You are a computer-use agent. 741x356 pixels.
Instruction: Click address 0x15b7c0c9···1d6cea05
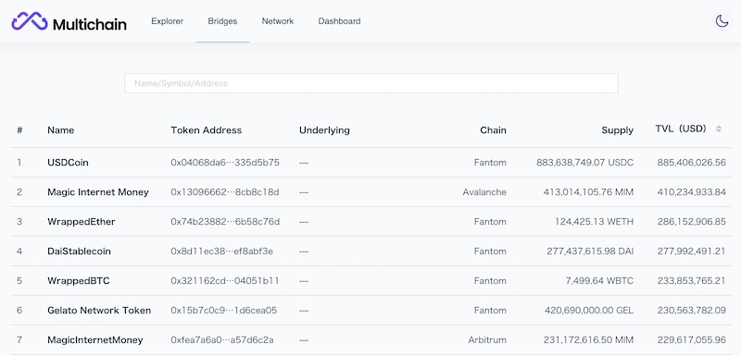pyautogui.click(x=223, y=311)
